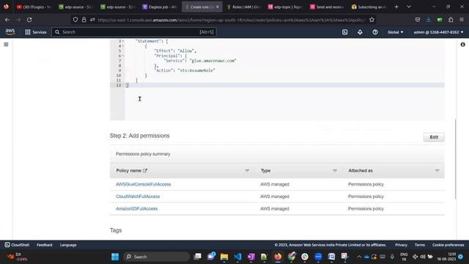The width and height of the screenshot is (469, 264).
Task: Open the Privacy link in footer
Action: tap(401, 245)
